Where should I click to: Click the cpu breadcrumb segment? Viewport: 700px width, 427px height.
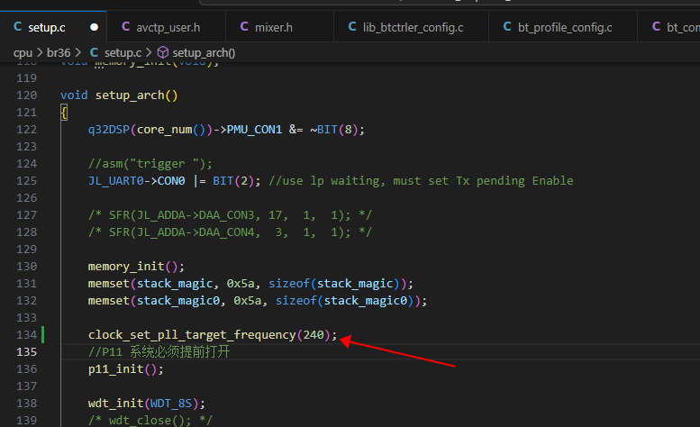coord(23,52)
